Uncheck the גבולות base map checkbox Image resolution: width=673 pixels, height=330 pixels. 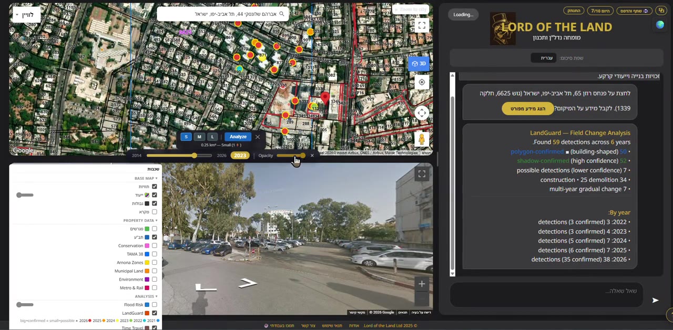[x=154, y=203]
